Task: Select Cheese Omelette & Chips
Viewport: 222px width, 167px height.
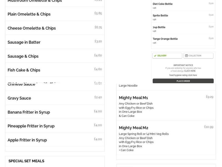Action: (55, 28)
